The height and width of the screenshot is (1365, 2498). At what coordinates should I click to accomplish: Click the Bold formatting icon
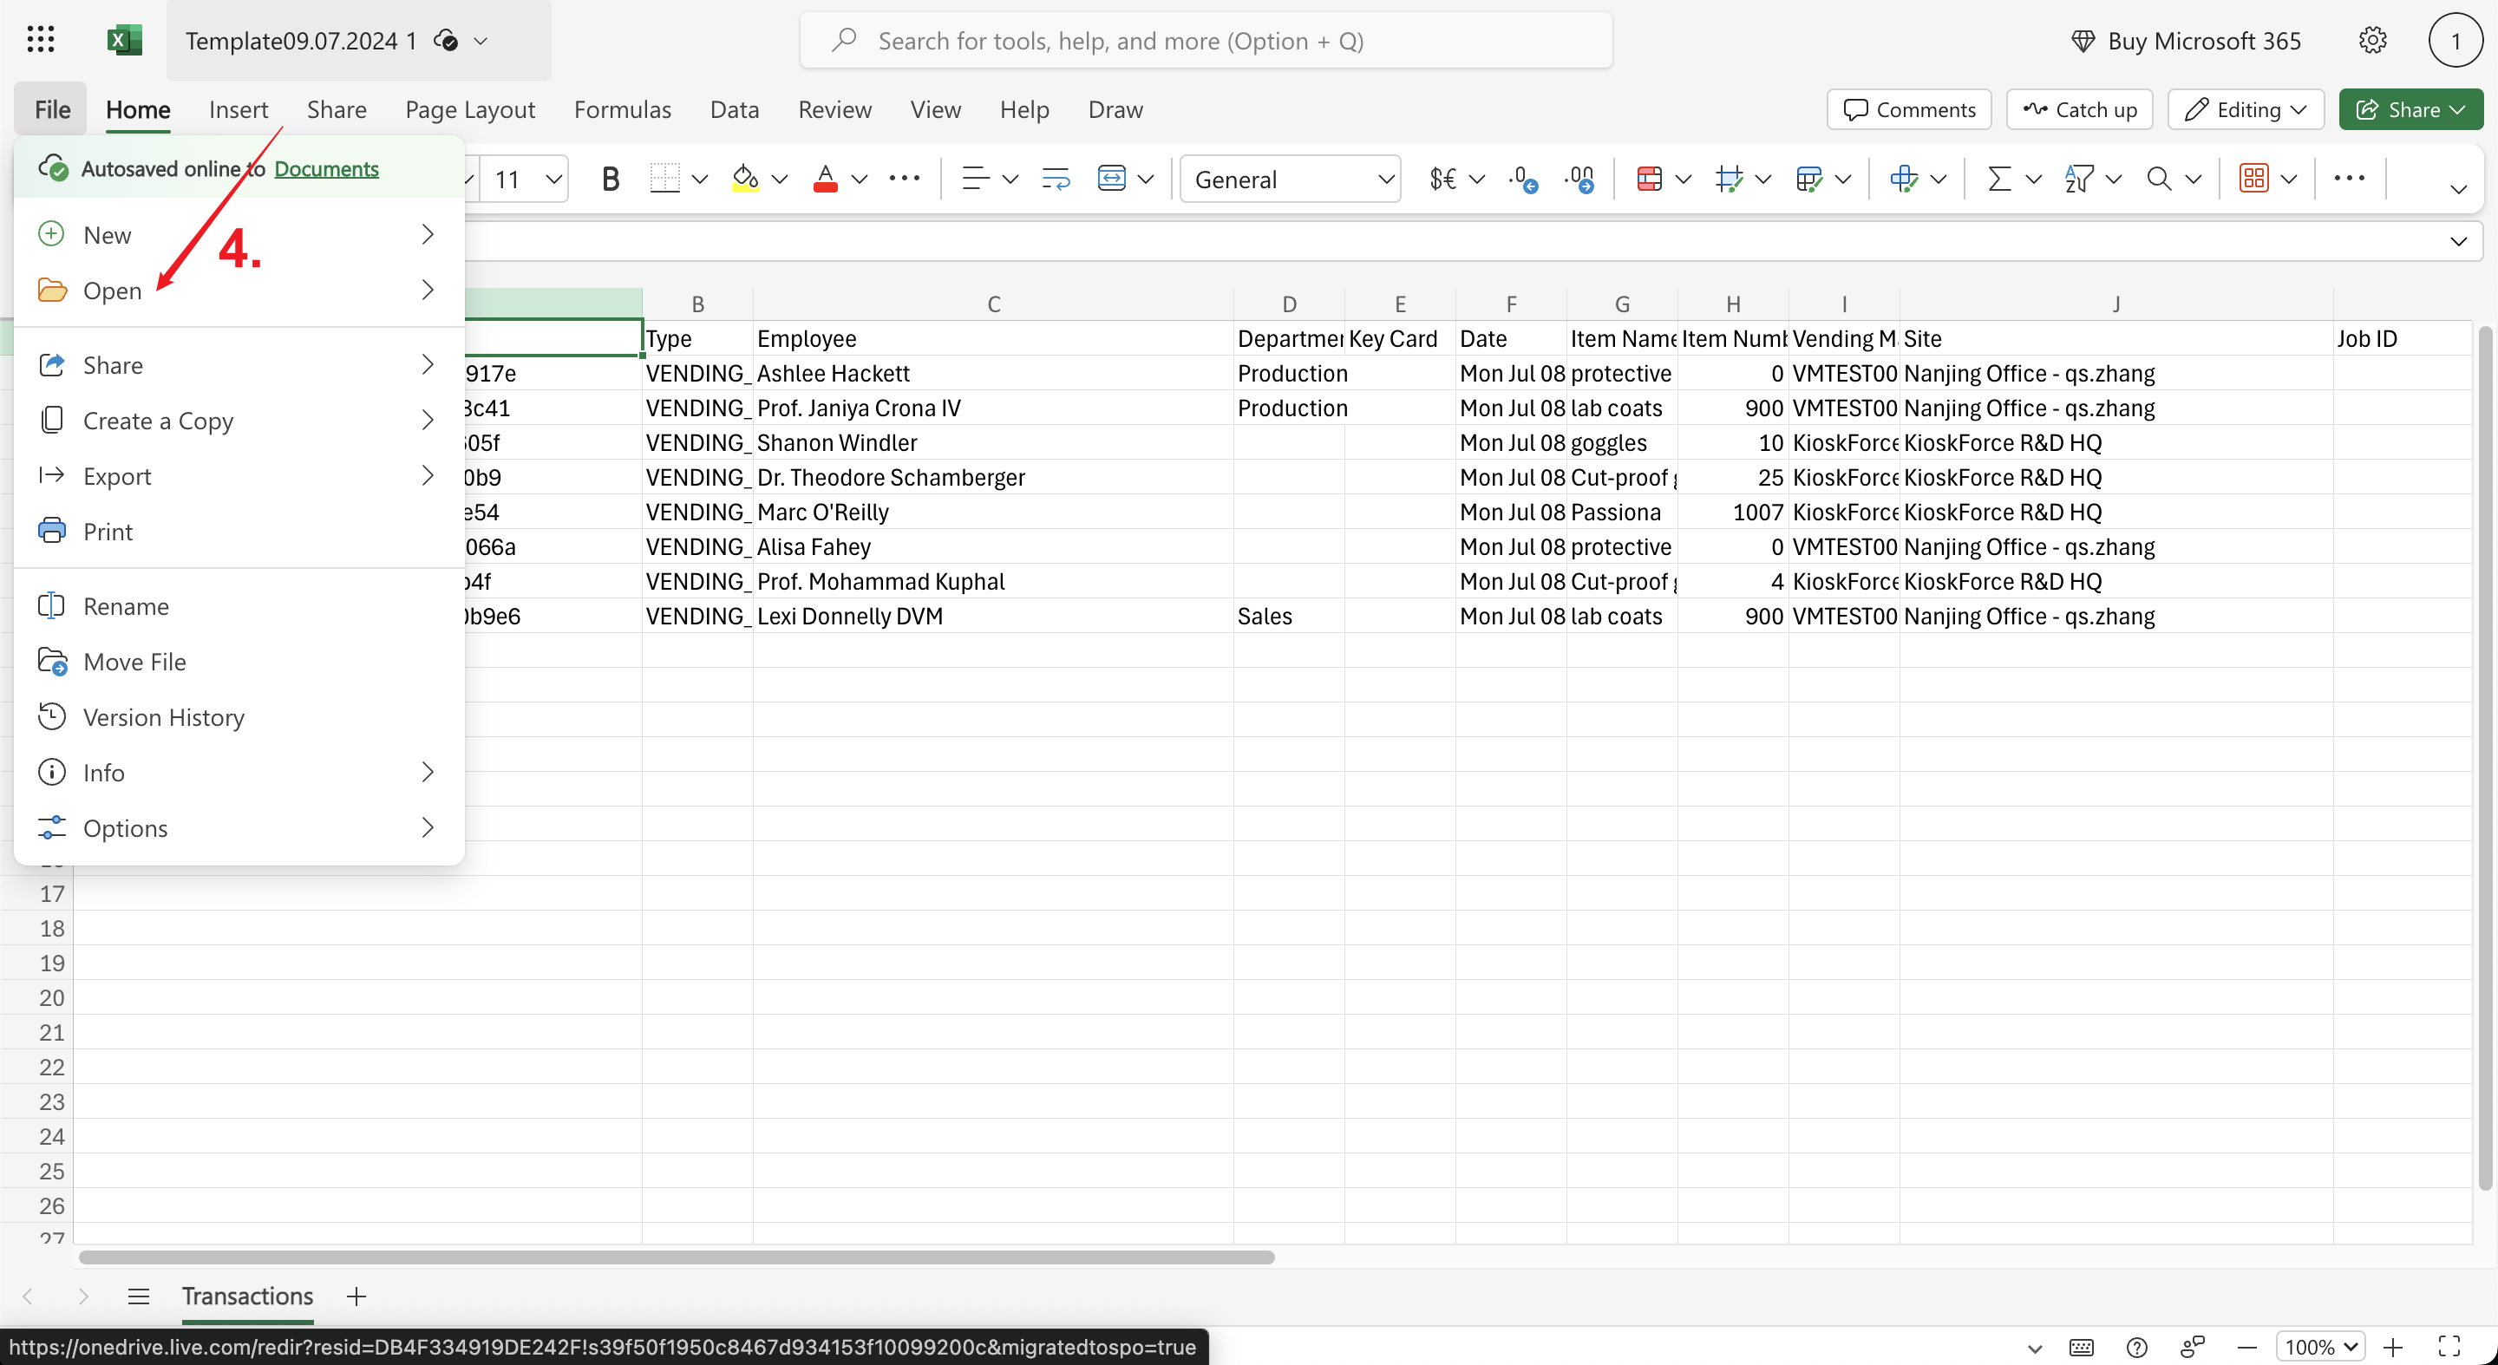[609, 178]
